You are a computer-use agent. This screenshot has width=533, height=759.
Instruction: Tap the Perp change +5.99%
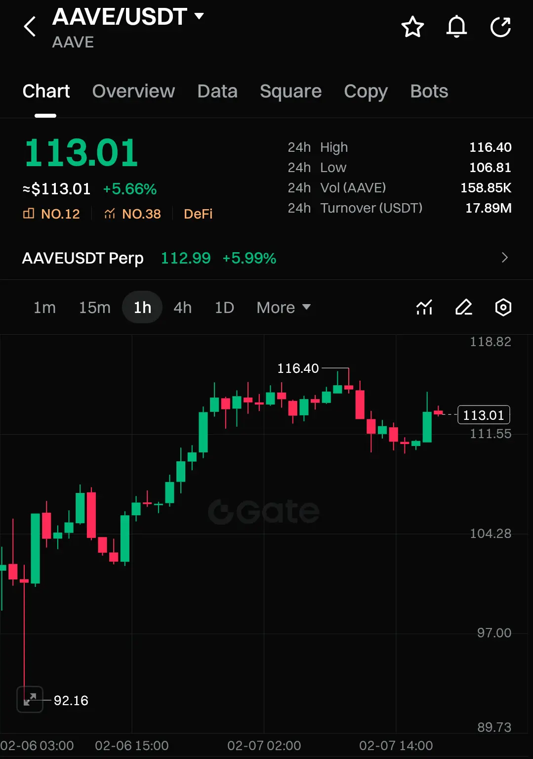pos(249,258)
